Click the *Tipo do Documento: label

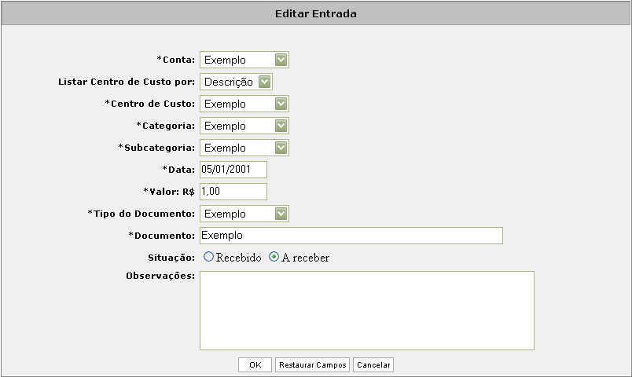tap(141, 214)
